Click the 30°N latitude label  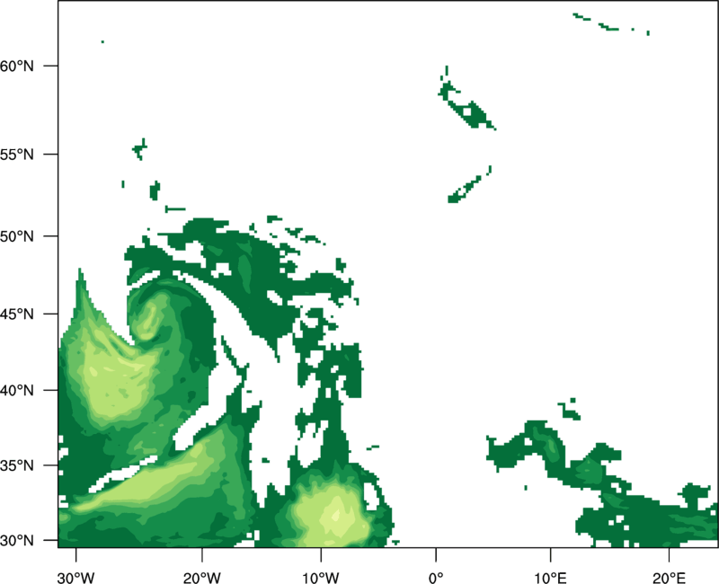click(17, 541)
